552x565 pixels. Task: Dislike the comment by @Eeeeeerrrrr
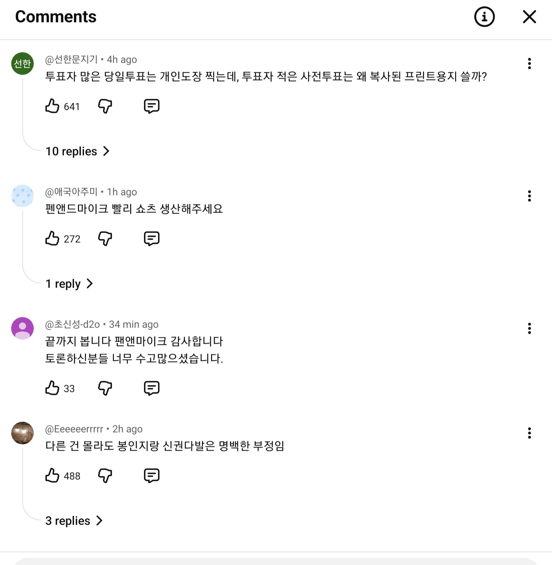(105, 476)
